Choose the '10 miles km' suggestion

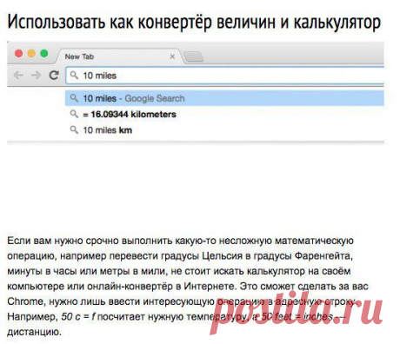pyautogui.click(x=225, y=130)
